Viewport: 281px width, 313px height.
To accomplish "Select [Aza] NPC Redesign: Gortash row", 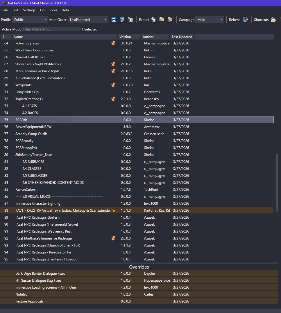I will [137, 217].
